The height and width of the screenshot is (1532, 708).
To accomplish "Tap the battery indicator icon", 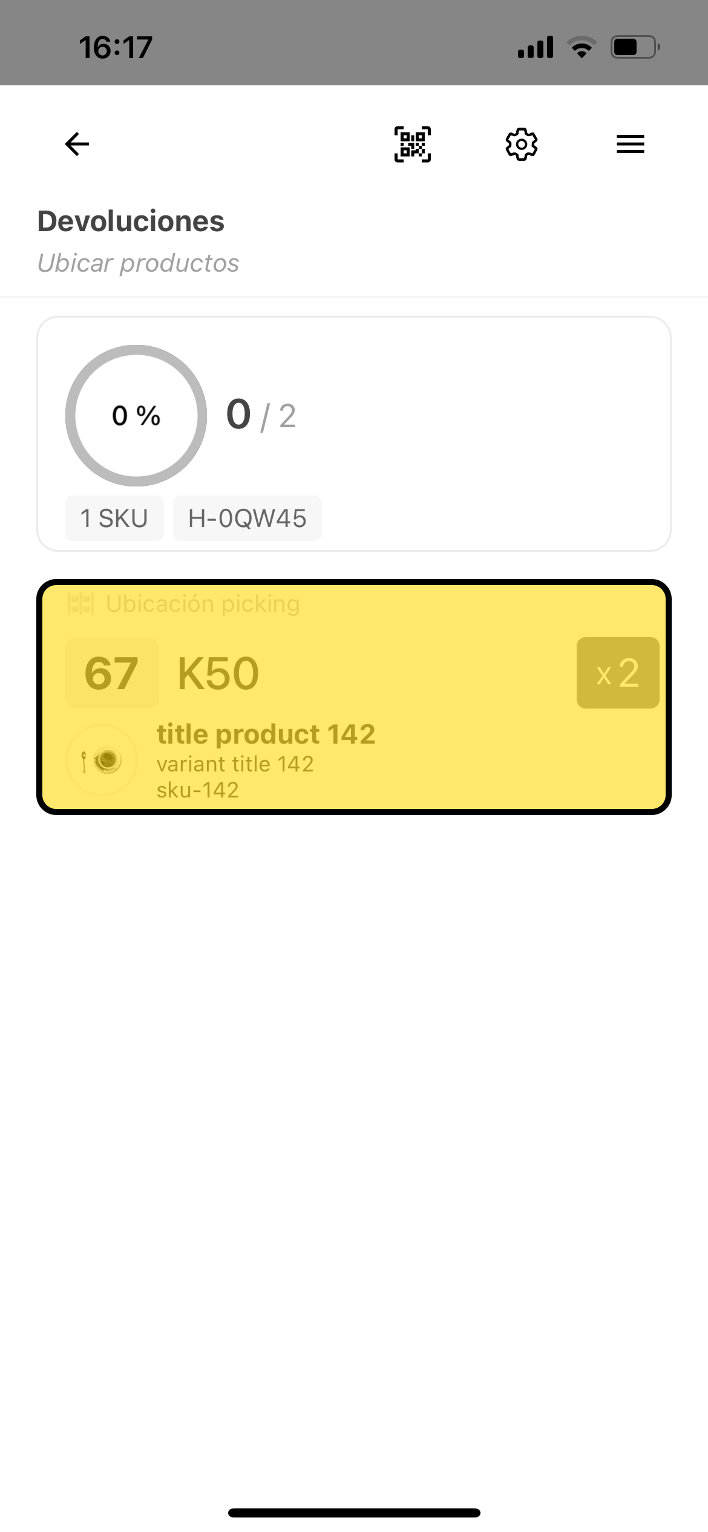I will point(635,47).
